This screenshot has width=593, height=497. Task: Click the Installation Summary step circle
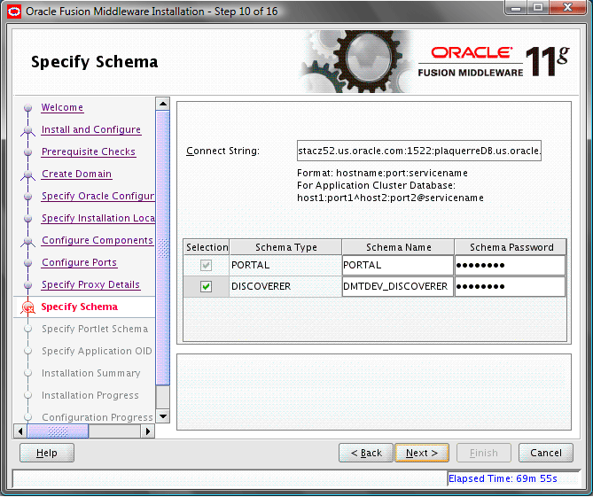pyautogui.click(x=27, y=373)
